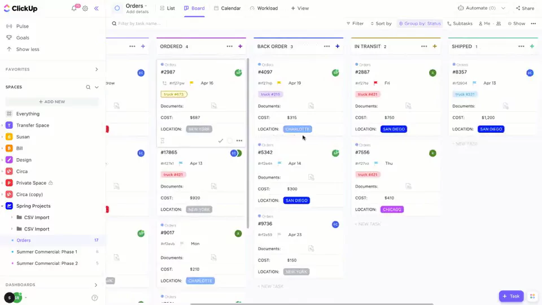
Task: Click the Share button
Action: coord(525,8)
